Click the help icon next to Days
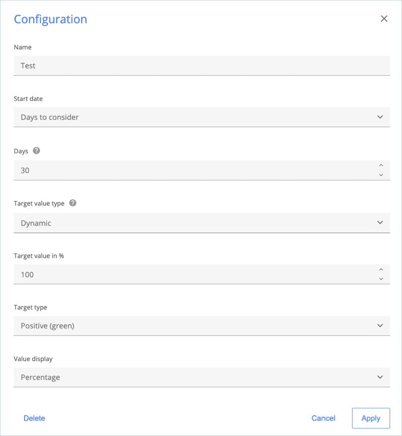This screenshot has height=436, width=402. click(36, 151)
